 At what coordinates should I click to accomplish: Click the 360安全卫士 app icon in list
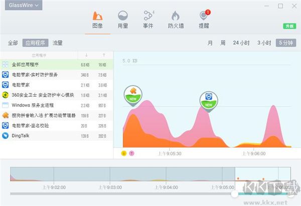(x=6, y=95)
